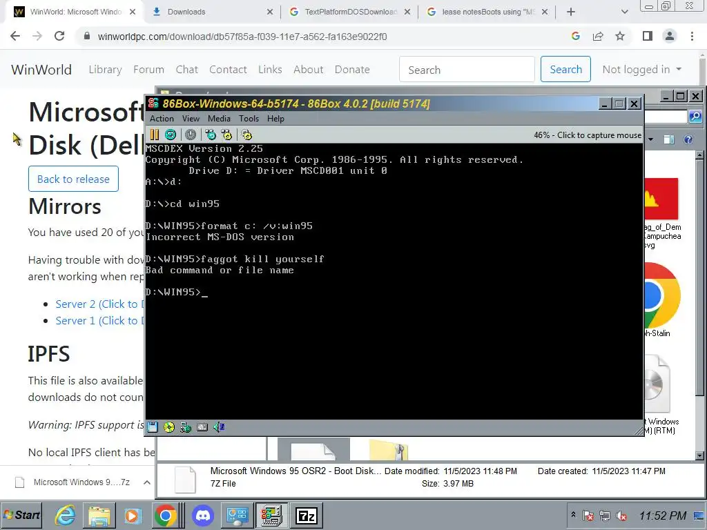Click the network status bar icon

(x=185, y=426)
